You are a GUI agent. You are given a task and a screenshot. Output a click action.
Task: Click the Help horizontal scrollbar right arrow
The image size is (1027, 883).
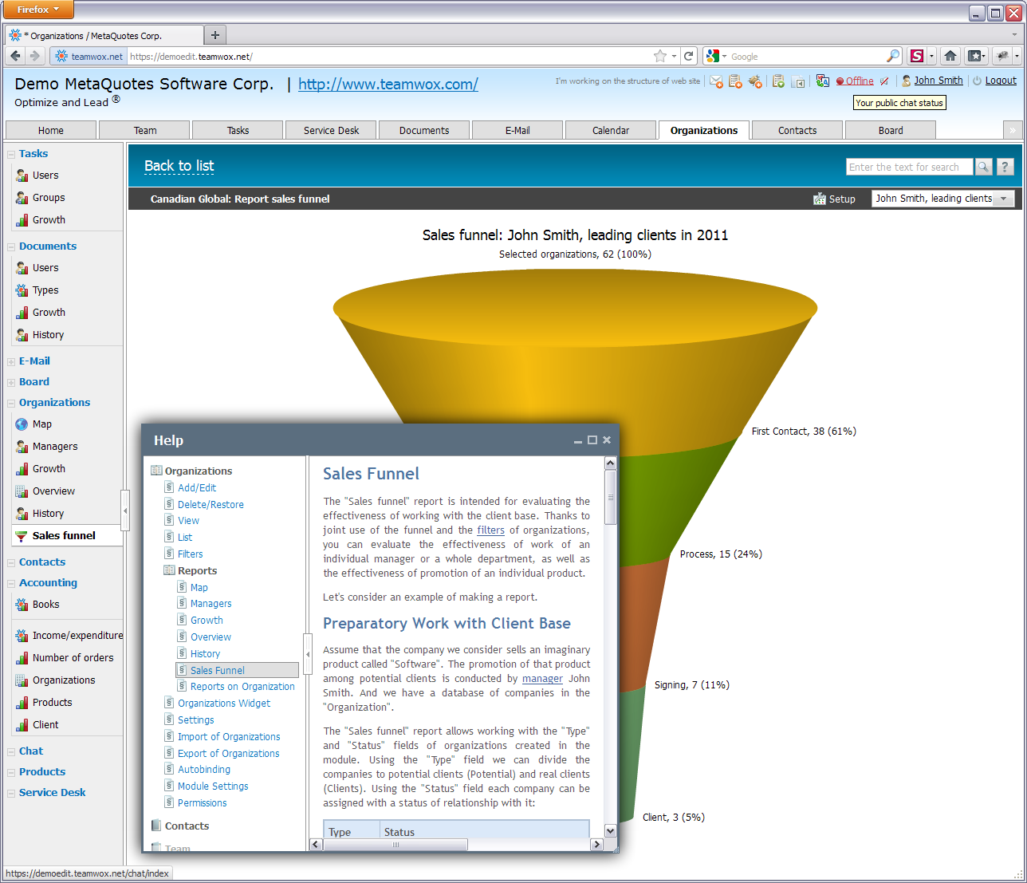(x=596, y=844)
